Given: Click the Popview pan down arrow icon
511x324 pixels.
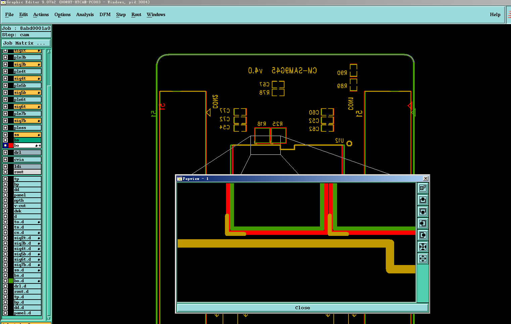Looking at the screenshot, I should click(x=423, y=212).
